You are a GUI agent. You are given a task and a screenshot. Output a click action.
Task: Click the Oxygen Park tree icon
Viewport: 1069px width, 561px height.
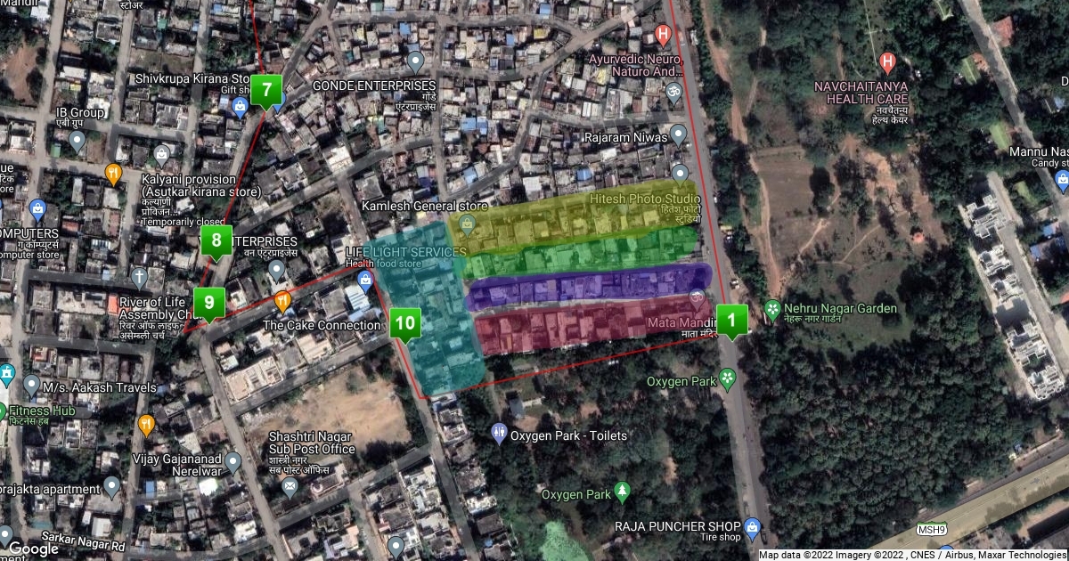[x=622, y=492]
